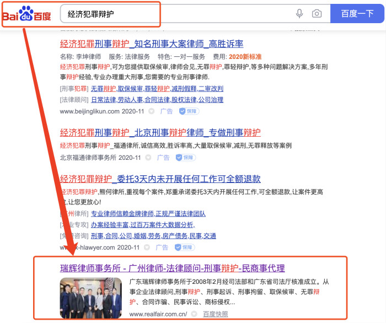Click 保障 shield badge on 福通律师事务所 result
The height and width of the screenshot is (323, 386).
[x=186, y=158]
